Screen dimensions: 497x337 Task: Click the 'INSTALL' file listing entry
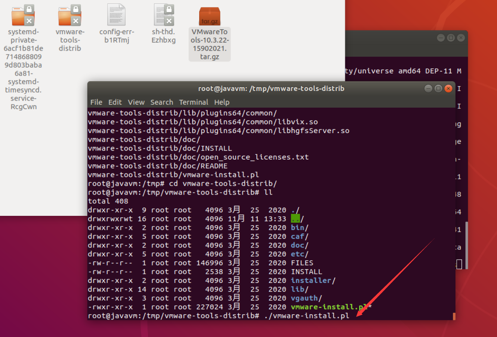306,272
